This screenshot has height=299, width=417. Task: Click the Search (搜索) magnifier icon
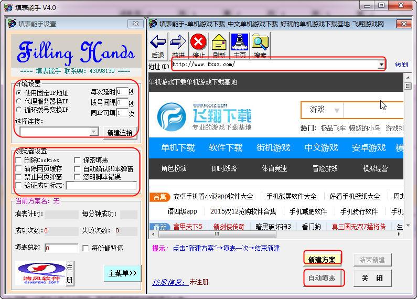tap(260, 42)
